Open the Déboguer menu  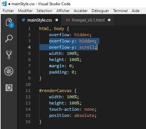100,11
